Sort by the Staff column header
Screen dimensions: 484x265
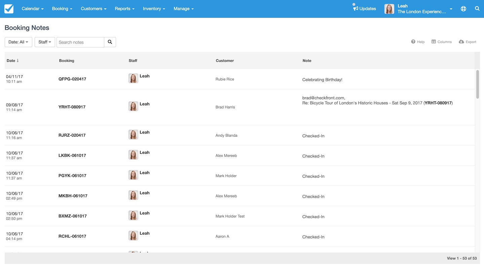pos(133,61)
